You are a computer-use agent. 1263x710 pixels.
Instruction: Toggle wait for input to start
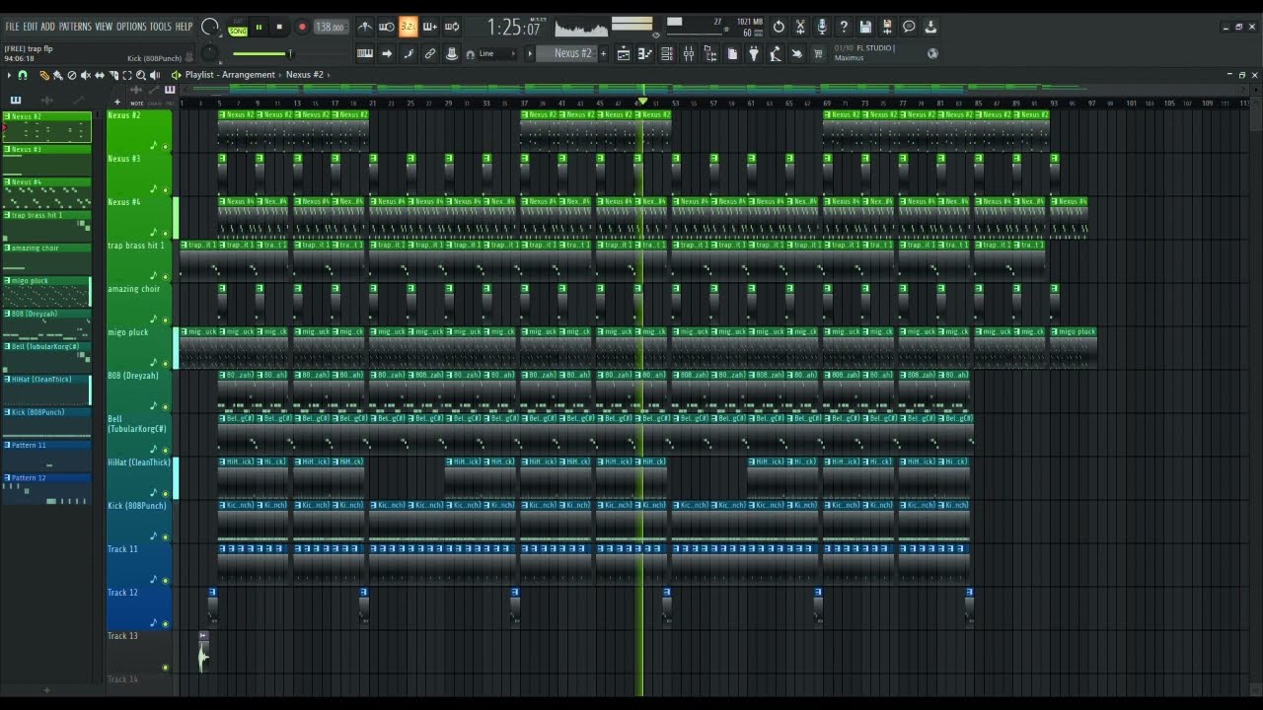[387, 27]
